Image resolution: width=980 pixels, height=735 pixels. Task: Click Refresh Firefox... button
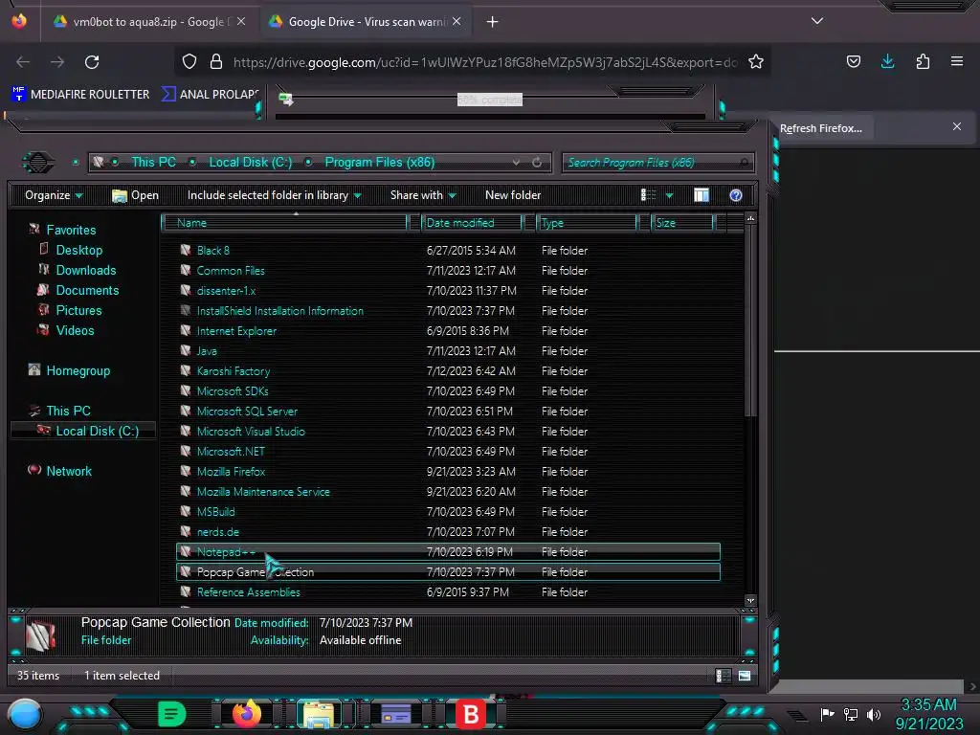[x=820, y=128]
